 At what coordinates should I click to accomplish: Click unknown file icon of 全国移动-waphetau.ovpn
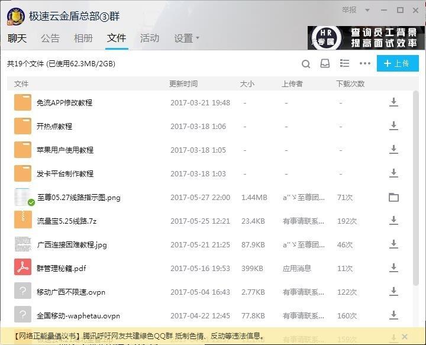[23, 314]
